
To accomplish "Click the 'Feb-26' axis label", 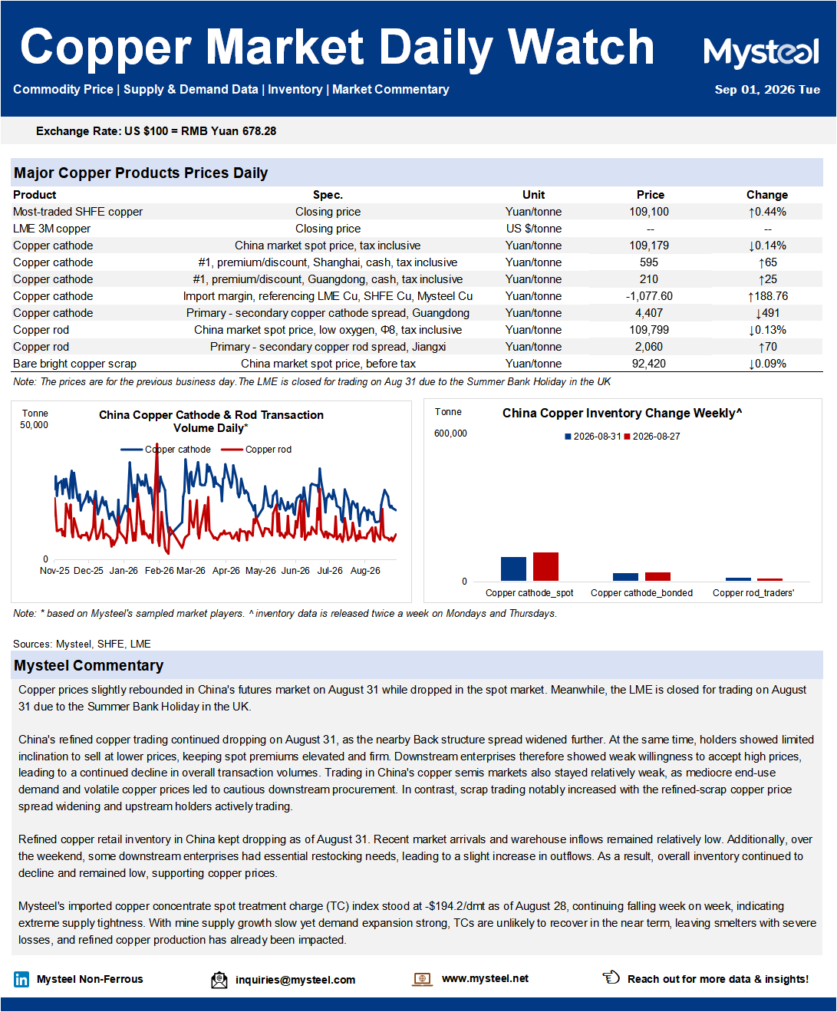I will (159, 571).
